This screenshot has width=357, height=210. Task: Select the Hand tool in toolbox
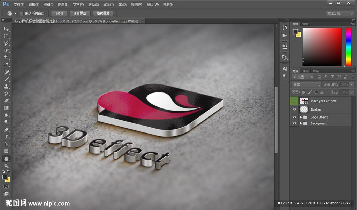[6, 159]
